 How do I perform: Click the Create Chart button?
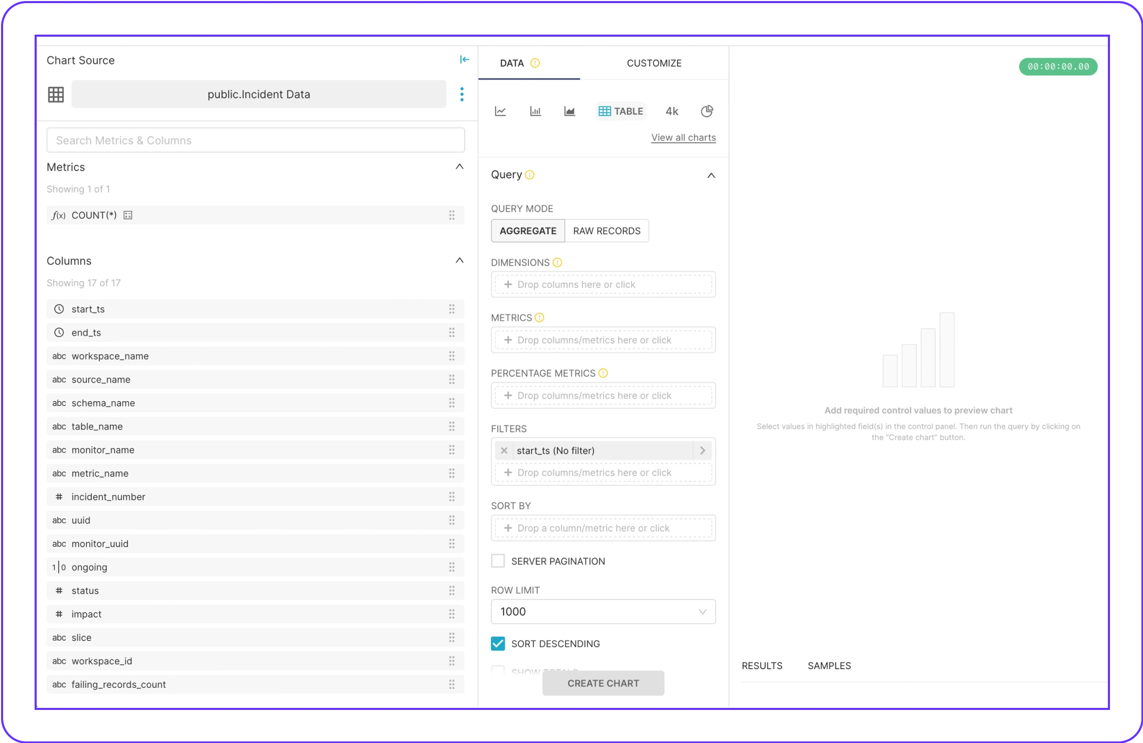[603, 683]
